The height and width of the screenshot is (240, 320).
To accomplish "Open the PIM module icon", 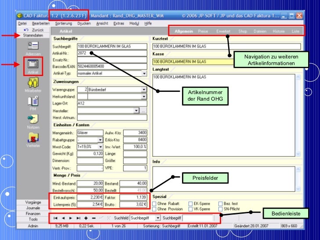I will 33,101.
